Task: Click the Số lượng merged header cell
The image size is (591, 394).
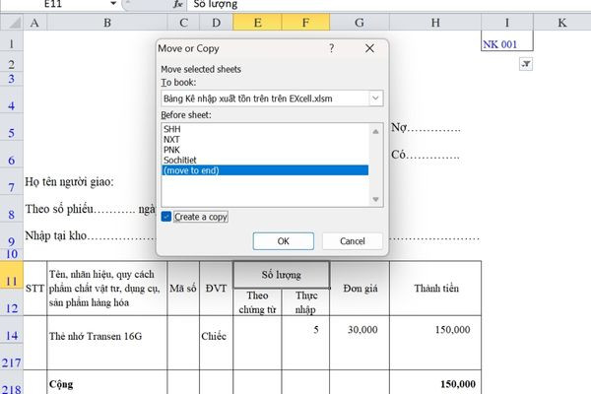Action: [x=282, y=275]
